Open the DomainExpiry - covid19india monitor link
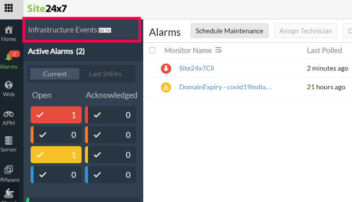Viewport: 352px width, 202px height. [226, 87]
